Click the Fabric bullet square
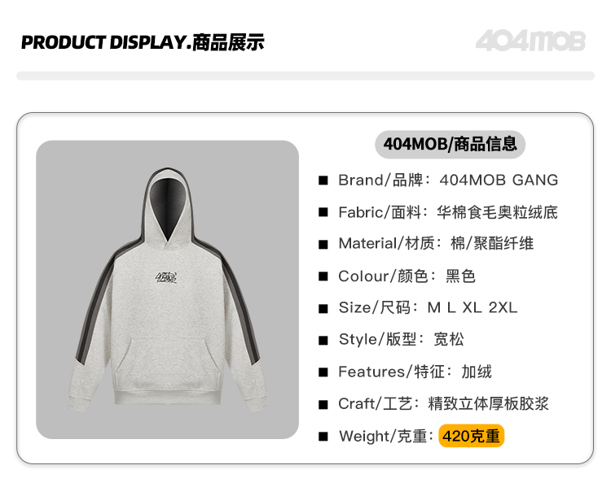 323,212
